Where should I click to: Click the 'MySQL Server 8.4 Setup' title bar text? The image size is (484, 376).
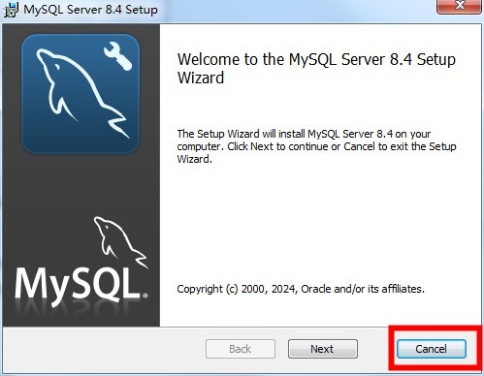[x=90, y=10]
